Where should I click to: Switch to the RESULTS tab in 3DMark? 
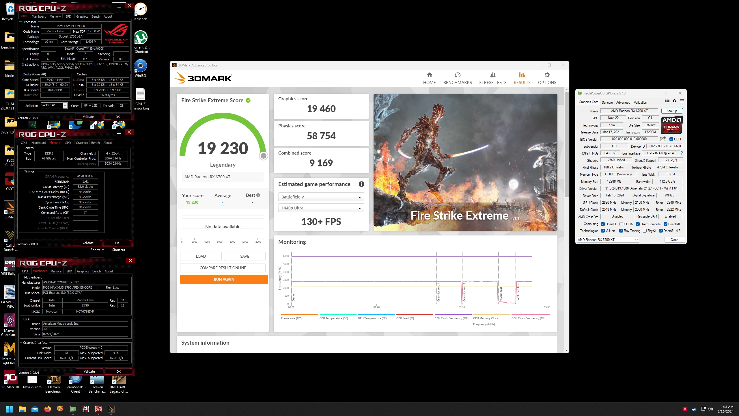[522, 78]
